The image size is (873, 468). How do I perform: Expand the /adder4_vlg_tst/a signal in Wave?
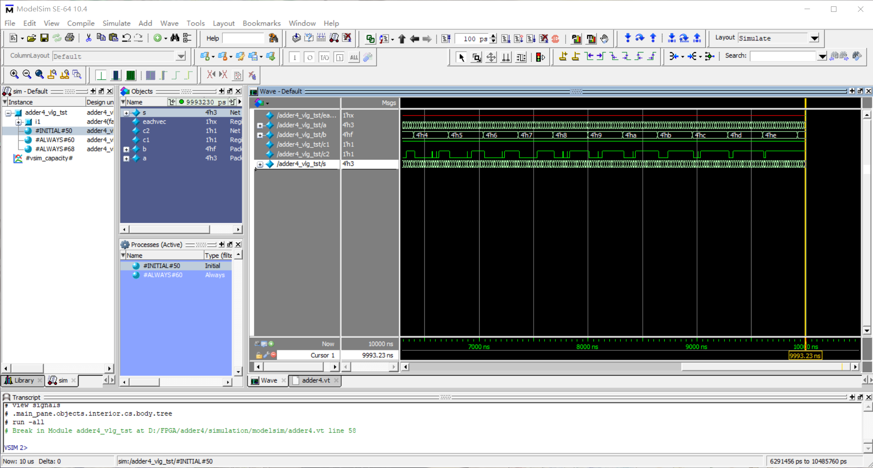click(x=260, y=125)
